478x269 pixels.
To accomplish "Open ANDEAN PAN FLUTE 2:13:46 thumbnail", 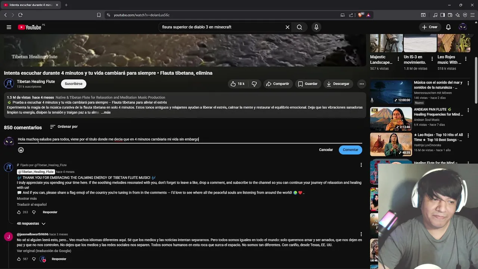I will point(391,119).
